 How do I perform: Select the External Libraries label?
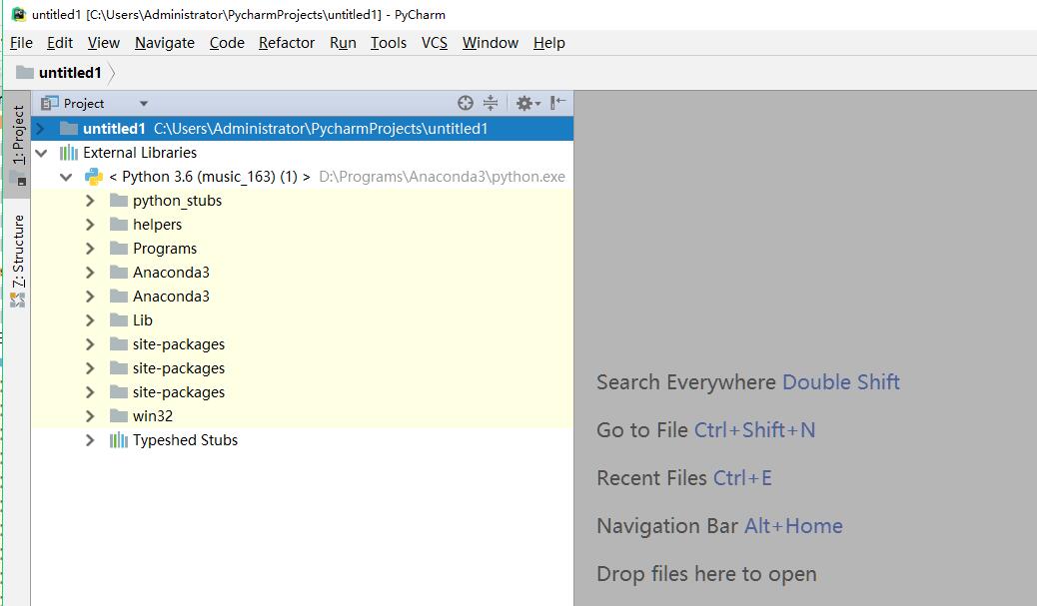pos(140,153)
